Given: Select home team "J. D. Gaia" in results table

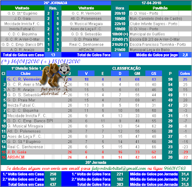Looking at the screenshot, I should [23, 19].
